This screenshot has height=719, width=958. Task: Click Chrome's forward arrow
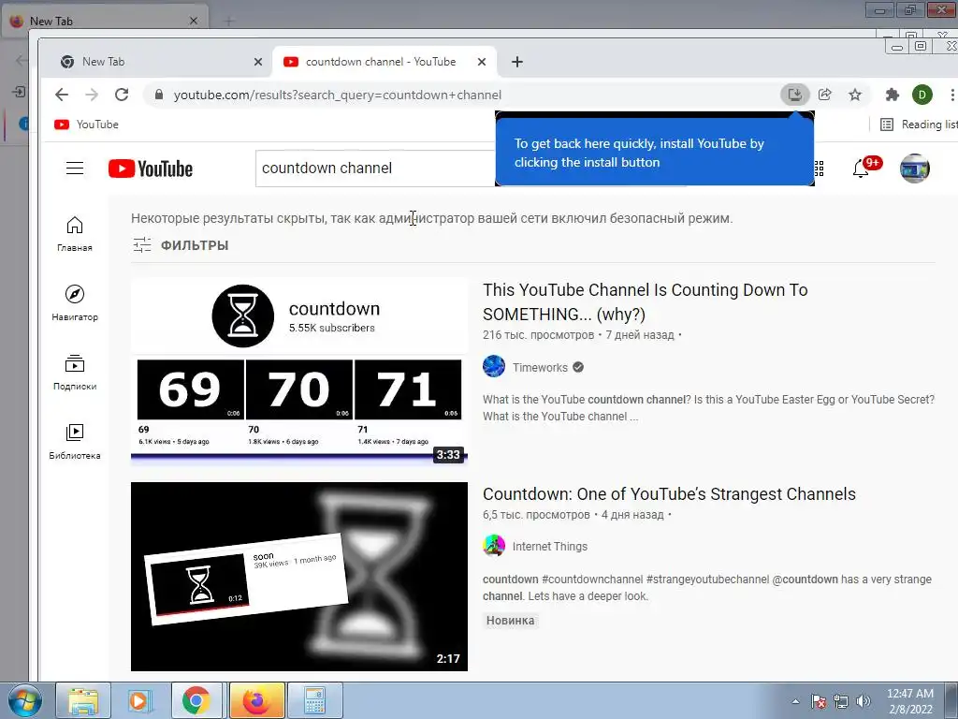tap(92, 95)
